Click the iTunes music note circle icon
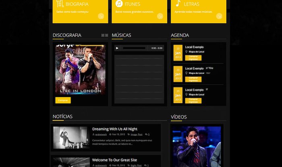 pyautogui.click(x=119, y=3)
